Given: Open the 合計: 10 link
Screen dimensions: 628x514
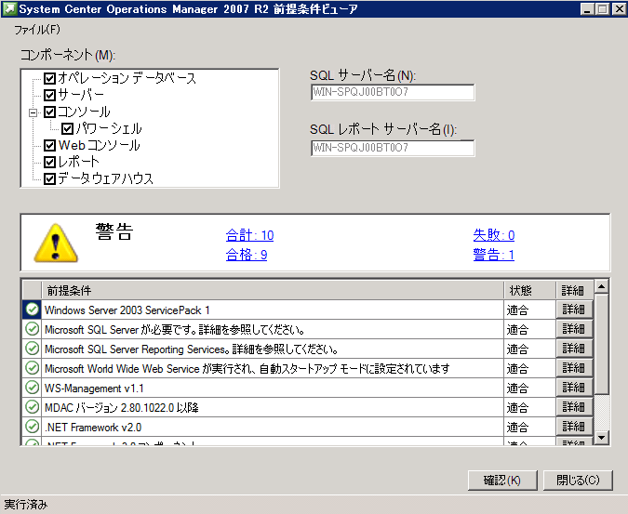Looking at the screenshot, I should [x=249, y=235].
